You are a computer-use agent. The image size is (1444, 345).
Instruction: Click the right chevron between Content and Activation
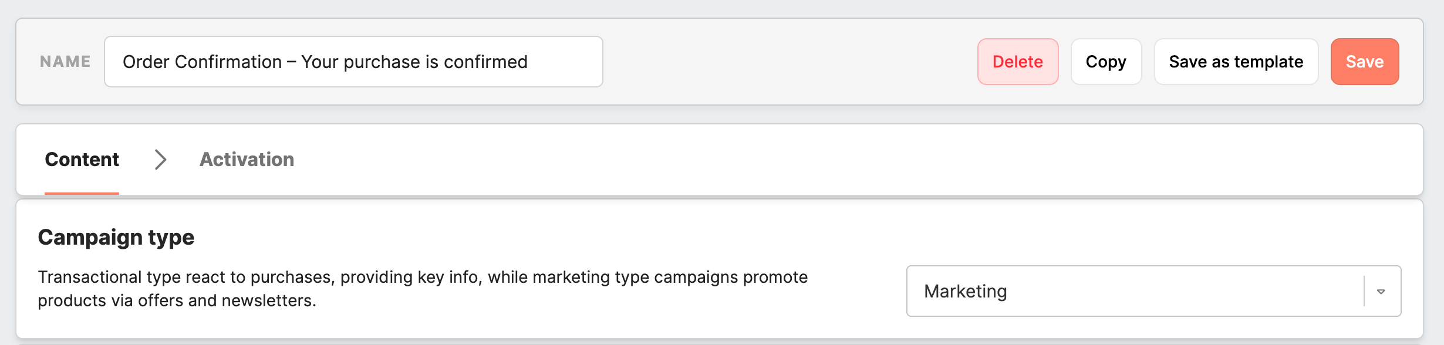coord(160,160)
